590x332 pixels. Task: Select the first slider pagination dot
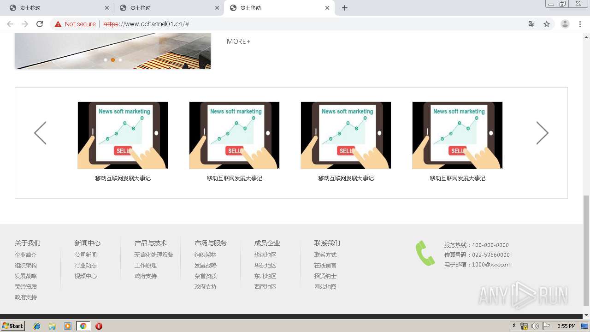pyautogui.click(x=106, y=60)
